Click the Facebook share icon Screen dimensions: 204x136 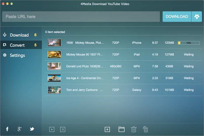(x=7, y=129)
